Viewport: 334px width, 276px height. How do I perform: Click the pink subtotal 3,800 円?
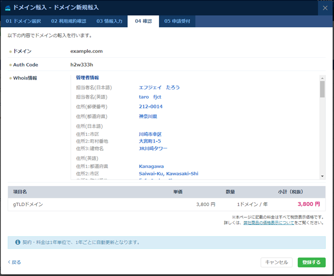click(309, 204)
